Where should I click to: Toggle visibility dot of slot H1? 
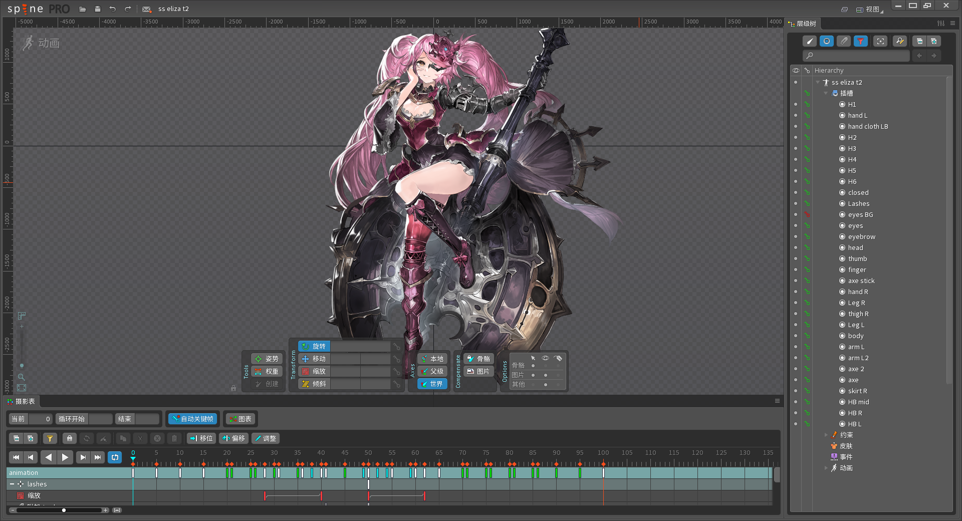pyautogui.click(x=796, y=104)
